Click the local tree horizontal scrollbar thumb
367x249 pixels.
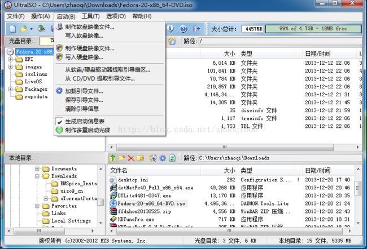coord(39,231)
